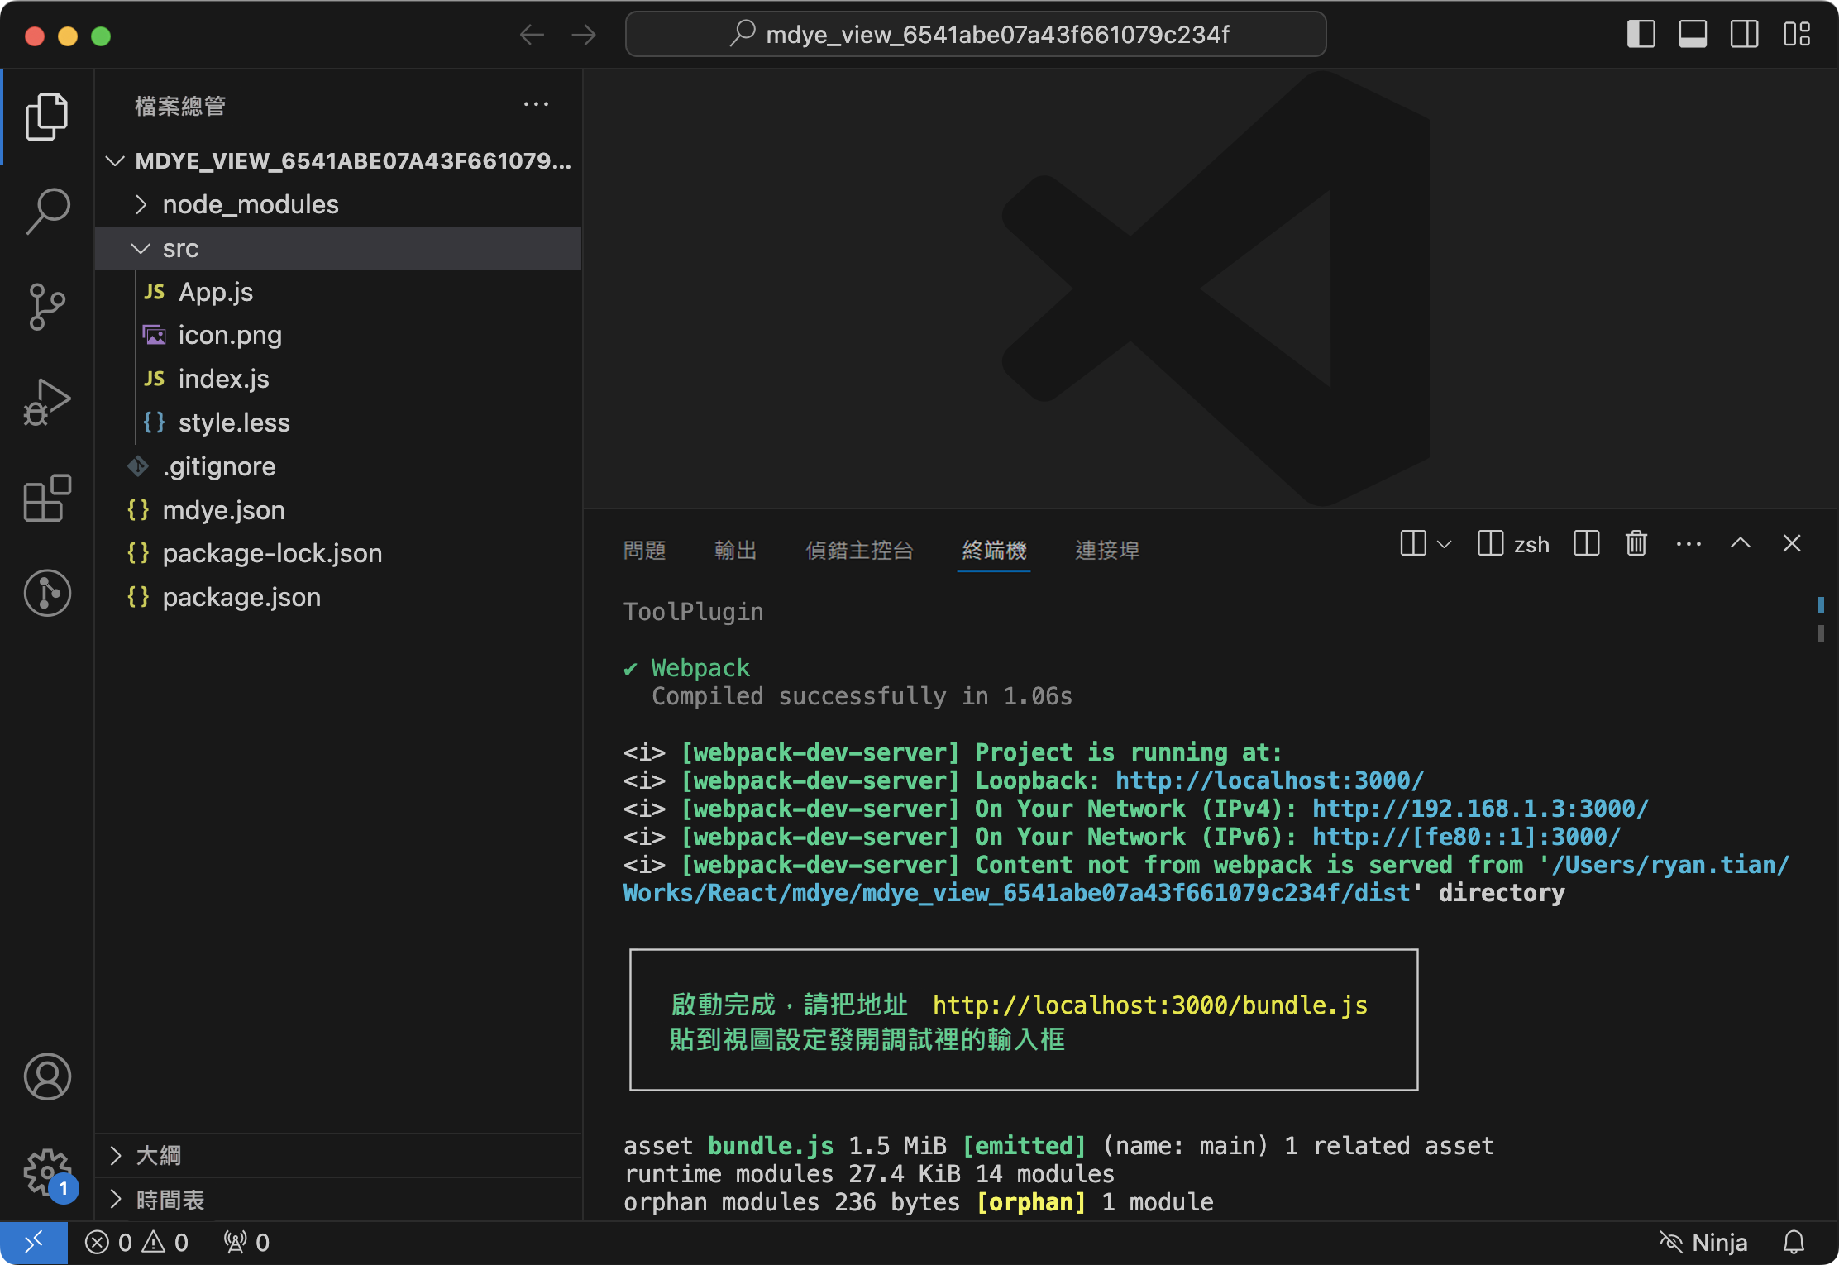
Task: Open the Search view icon
Action: (x=47, y=211)
